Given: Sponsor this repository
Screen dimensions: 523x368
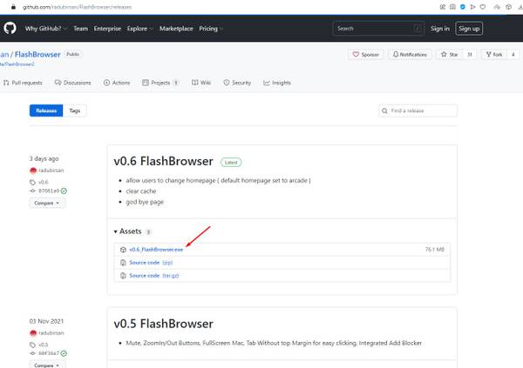Looking at the screenshot, I should [x=366, y=54].
